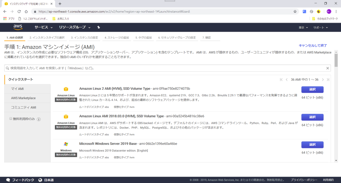
Task: Open the 東京 region selector
Action: 304,28
